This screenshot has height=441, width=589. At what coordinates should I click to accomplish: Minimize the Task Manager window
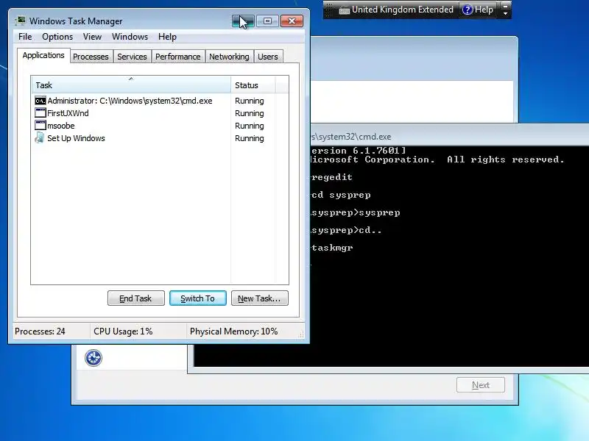click(x=243, y=21)
